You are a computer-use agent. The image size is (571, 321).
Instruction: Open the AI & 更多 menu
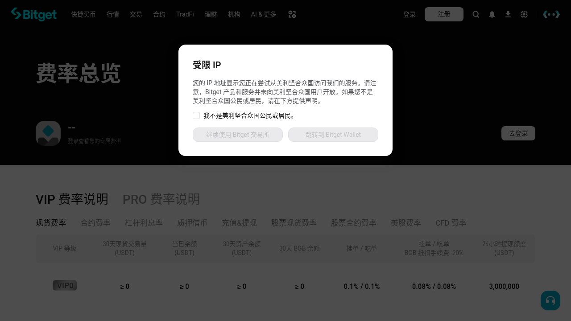264,14
